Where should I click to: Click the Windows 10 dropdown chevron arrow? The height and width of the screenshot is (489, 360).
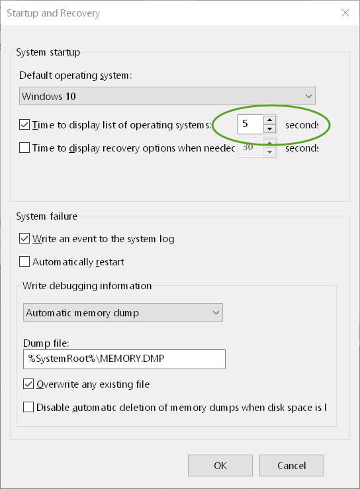pos(308,96)
